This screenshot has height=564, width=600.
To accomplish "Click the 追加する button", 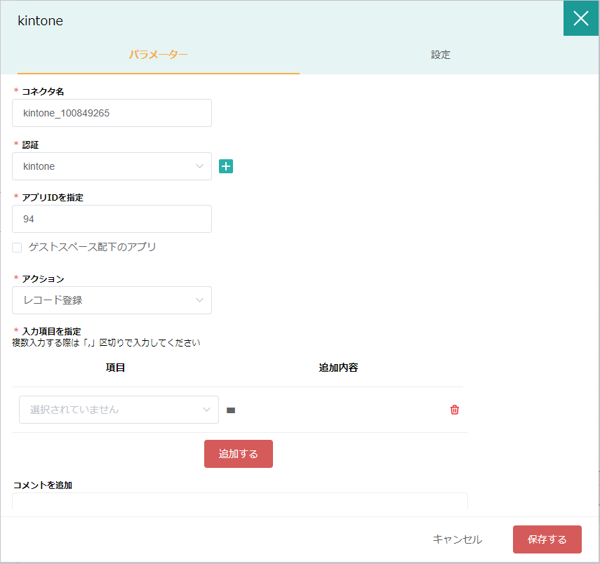I will [239, 454].
